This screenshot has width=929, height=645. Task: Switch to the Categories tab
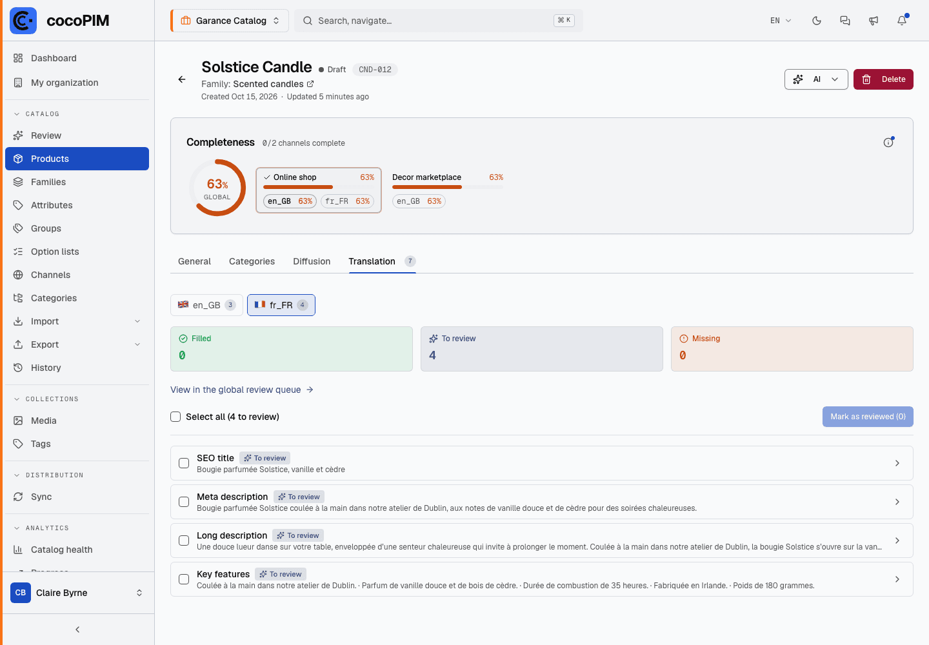(x=252, y=261)
